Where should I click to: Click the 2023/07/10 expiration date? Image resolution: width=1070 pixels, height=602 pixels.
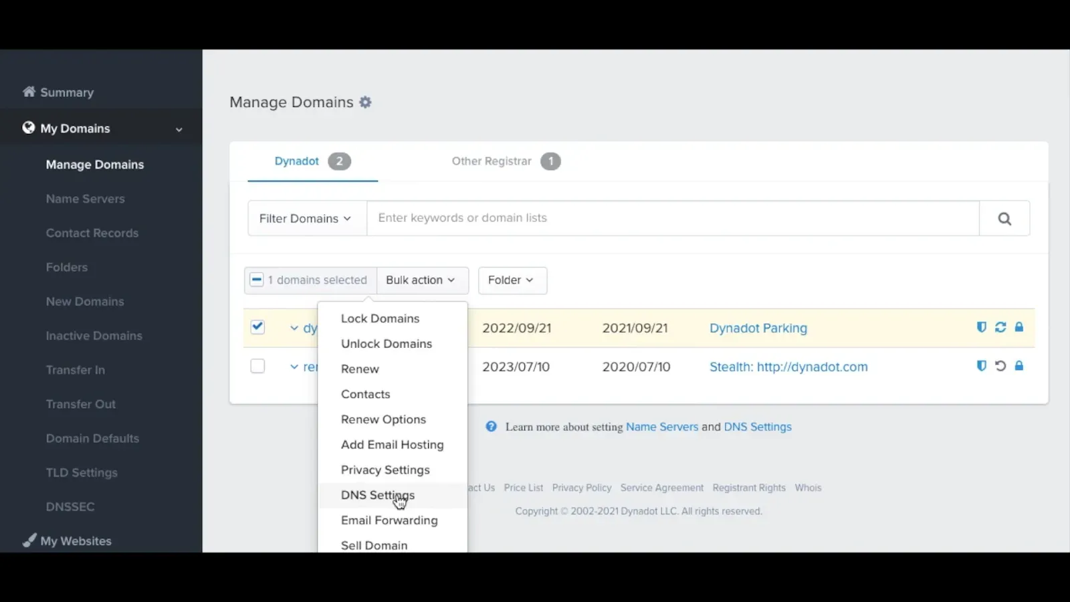click(x=516, y=367)
